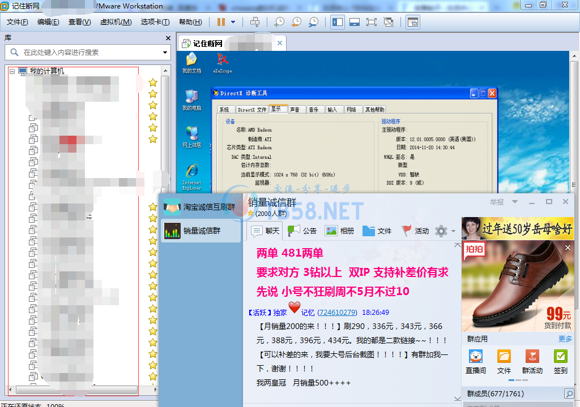Select 销量诚信群 in the QQ chat list

coord(201,231)
